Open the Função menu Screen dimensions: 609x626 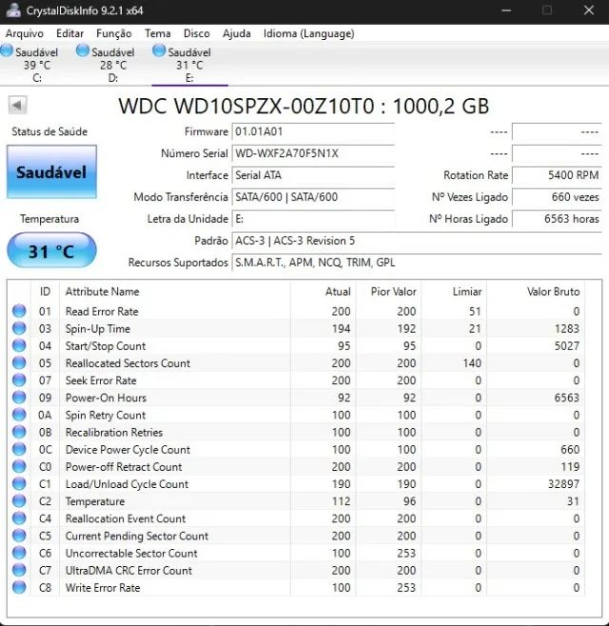pos(114,33)
